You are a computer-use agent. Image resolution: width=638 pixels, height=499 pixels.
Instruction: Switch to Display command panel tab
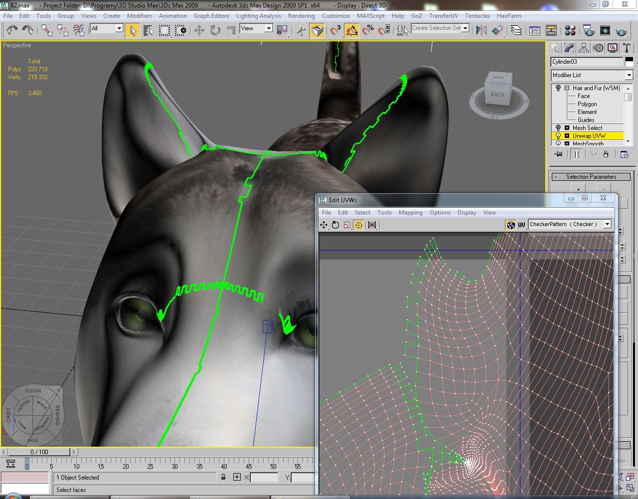(x=613, y=48)
